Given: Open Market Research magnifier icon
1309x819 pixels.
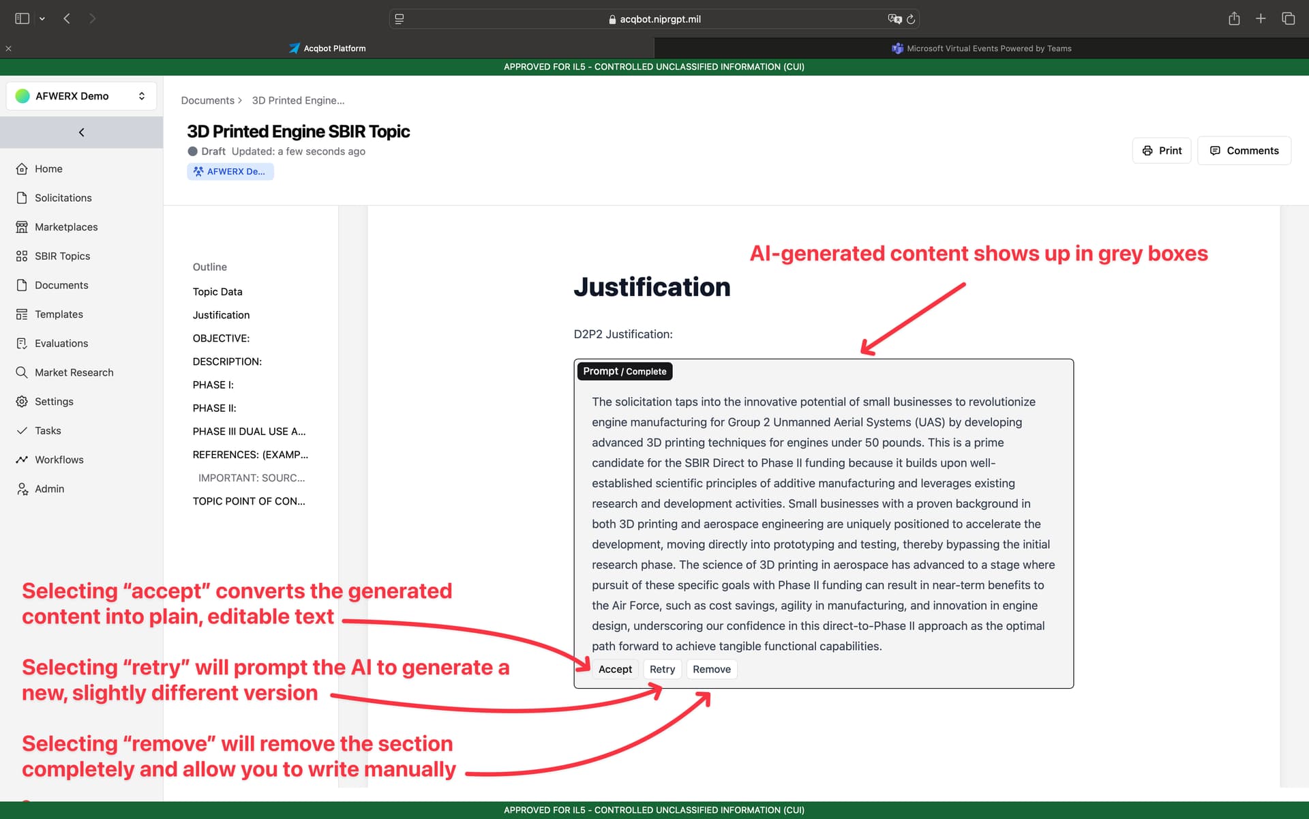Looking at the screenshot, I should click(x=22, y=372).
